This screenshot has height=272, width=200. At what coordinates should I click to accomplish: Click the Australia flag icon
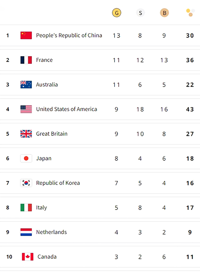(26, 85)
